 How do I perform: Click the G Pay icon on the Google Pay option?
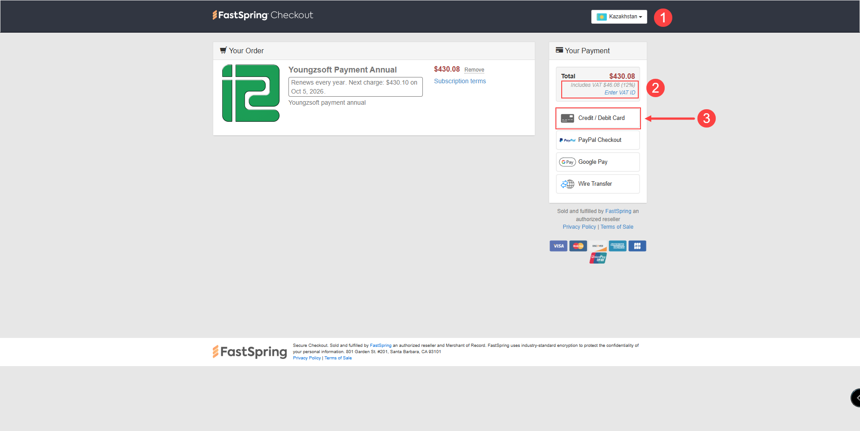tap(567, 162)
